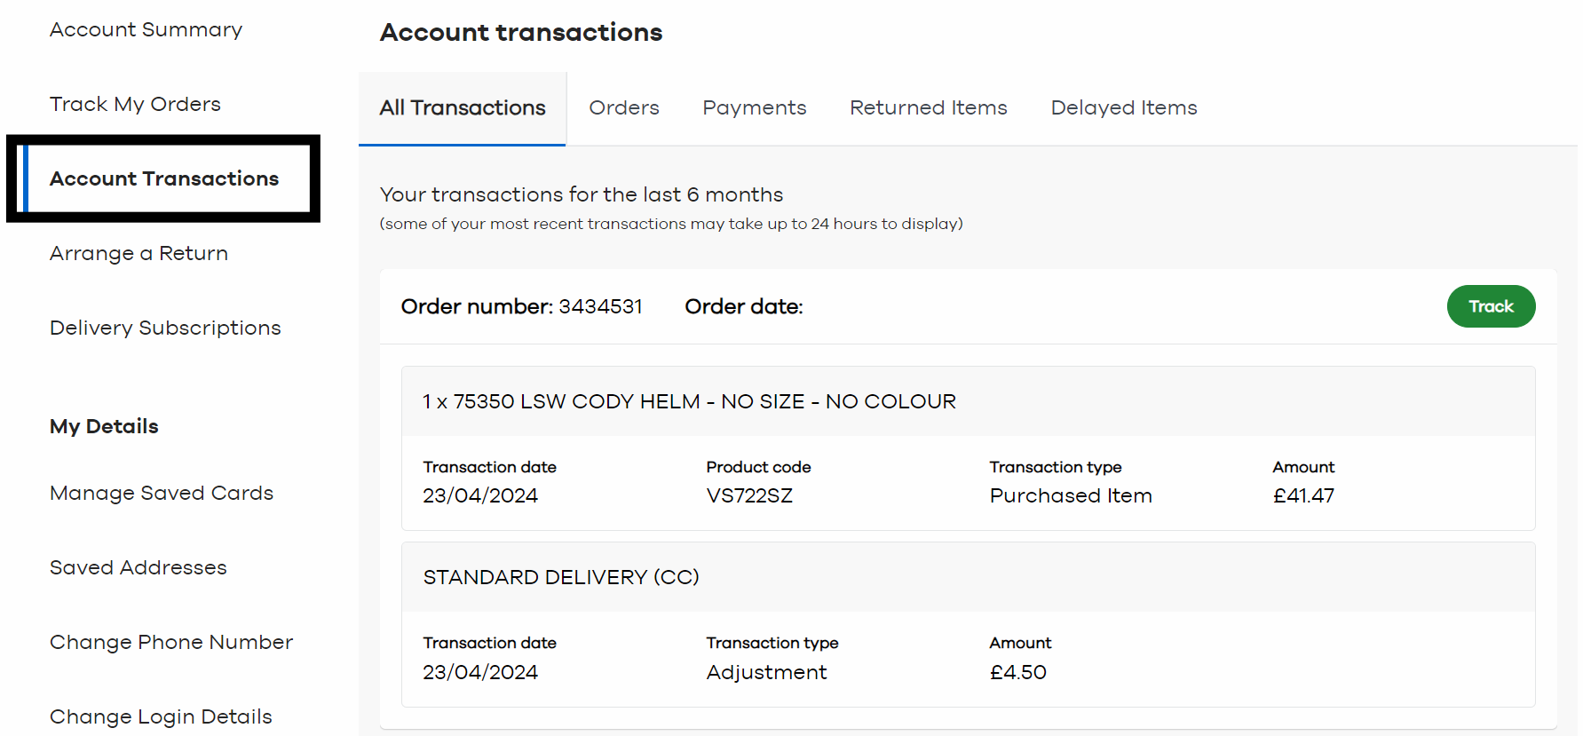Select Arrange a Return
This screenshot has height=736, width=1583.
click(x=139, y=253)
